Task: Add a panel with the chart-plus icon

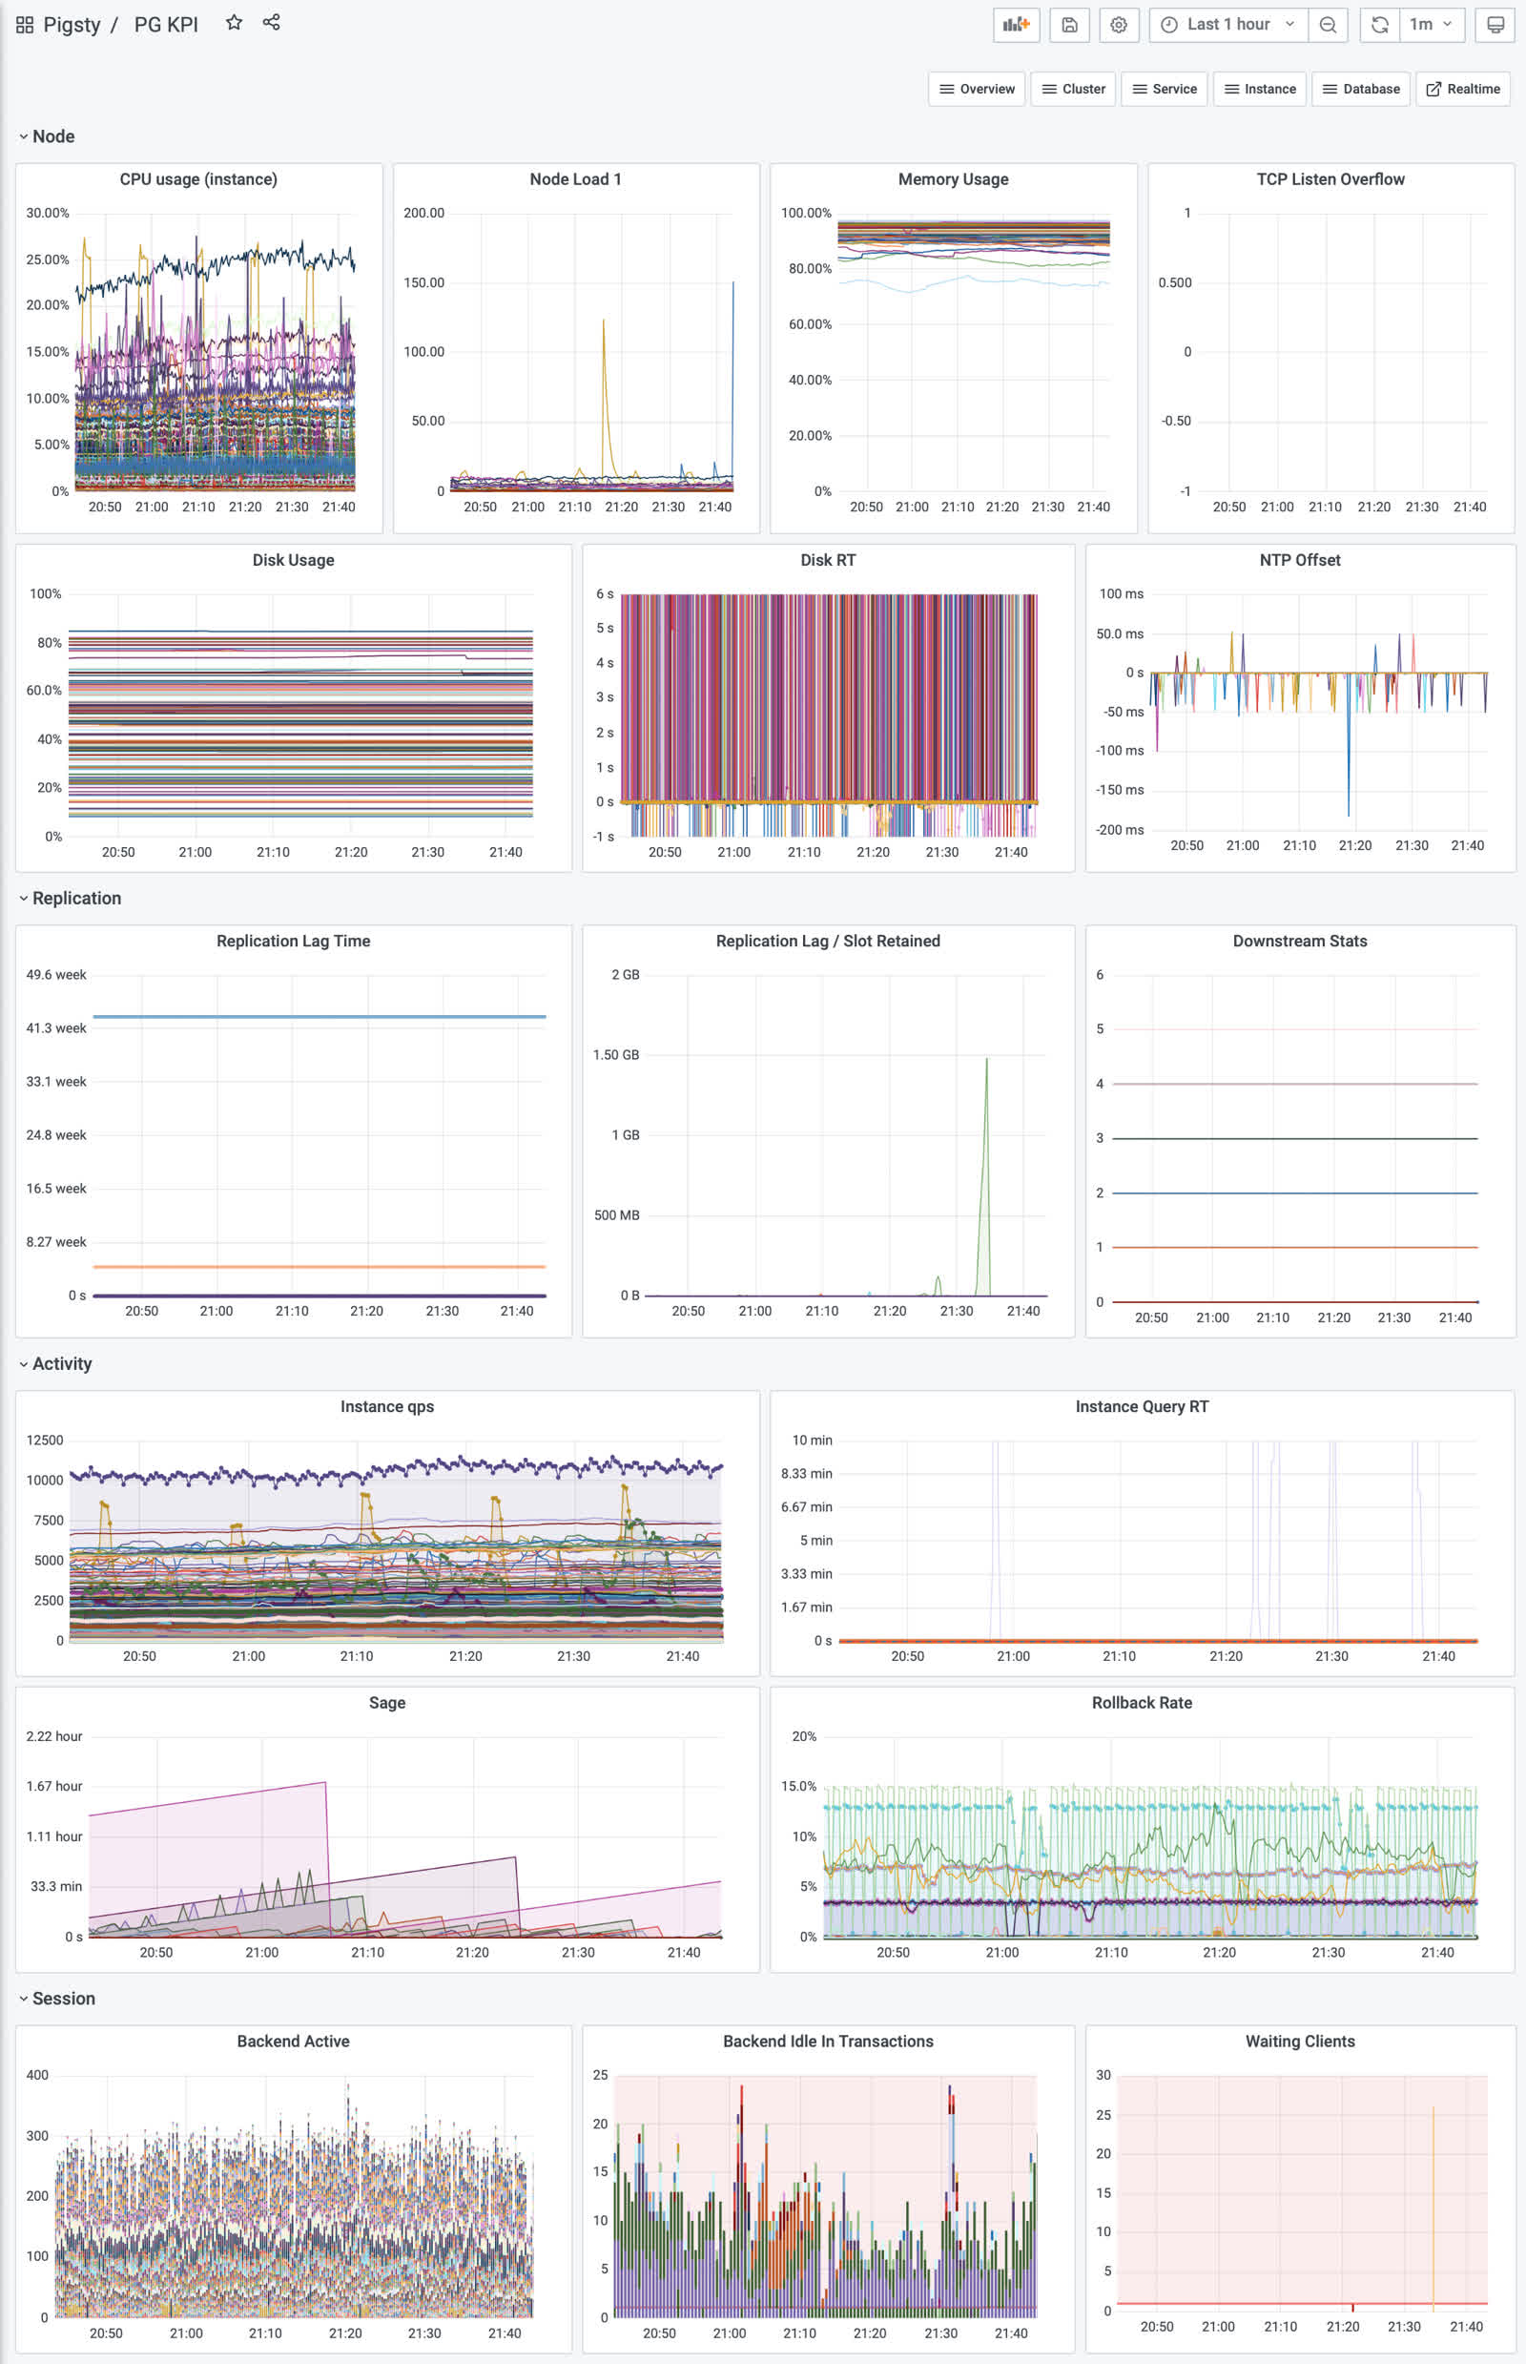Action: point(1016,25)
